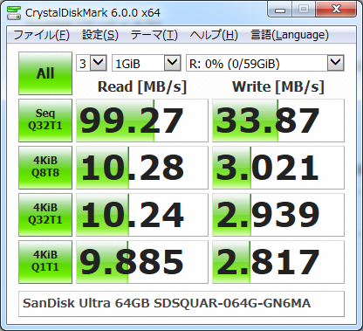The height and width of the screenshot is (331, 363).
Task: Click the 4KiB Q32T1 write result 2.939
Action: pyautogui.click(x=278, y=215)
